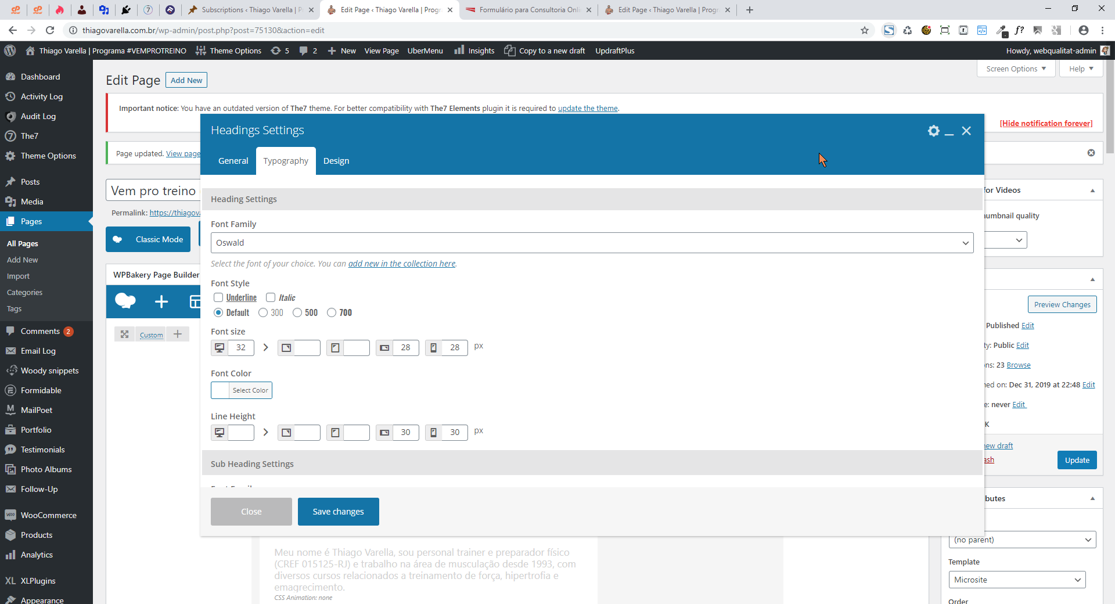Click tablet portrait font size icon
Image resolution: width=1115 pixels, height=604 pixels.
pos(335,347)
